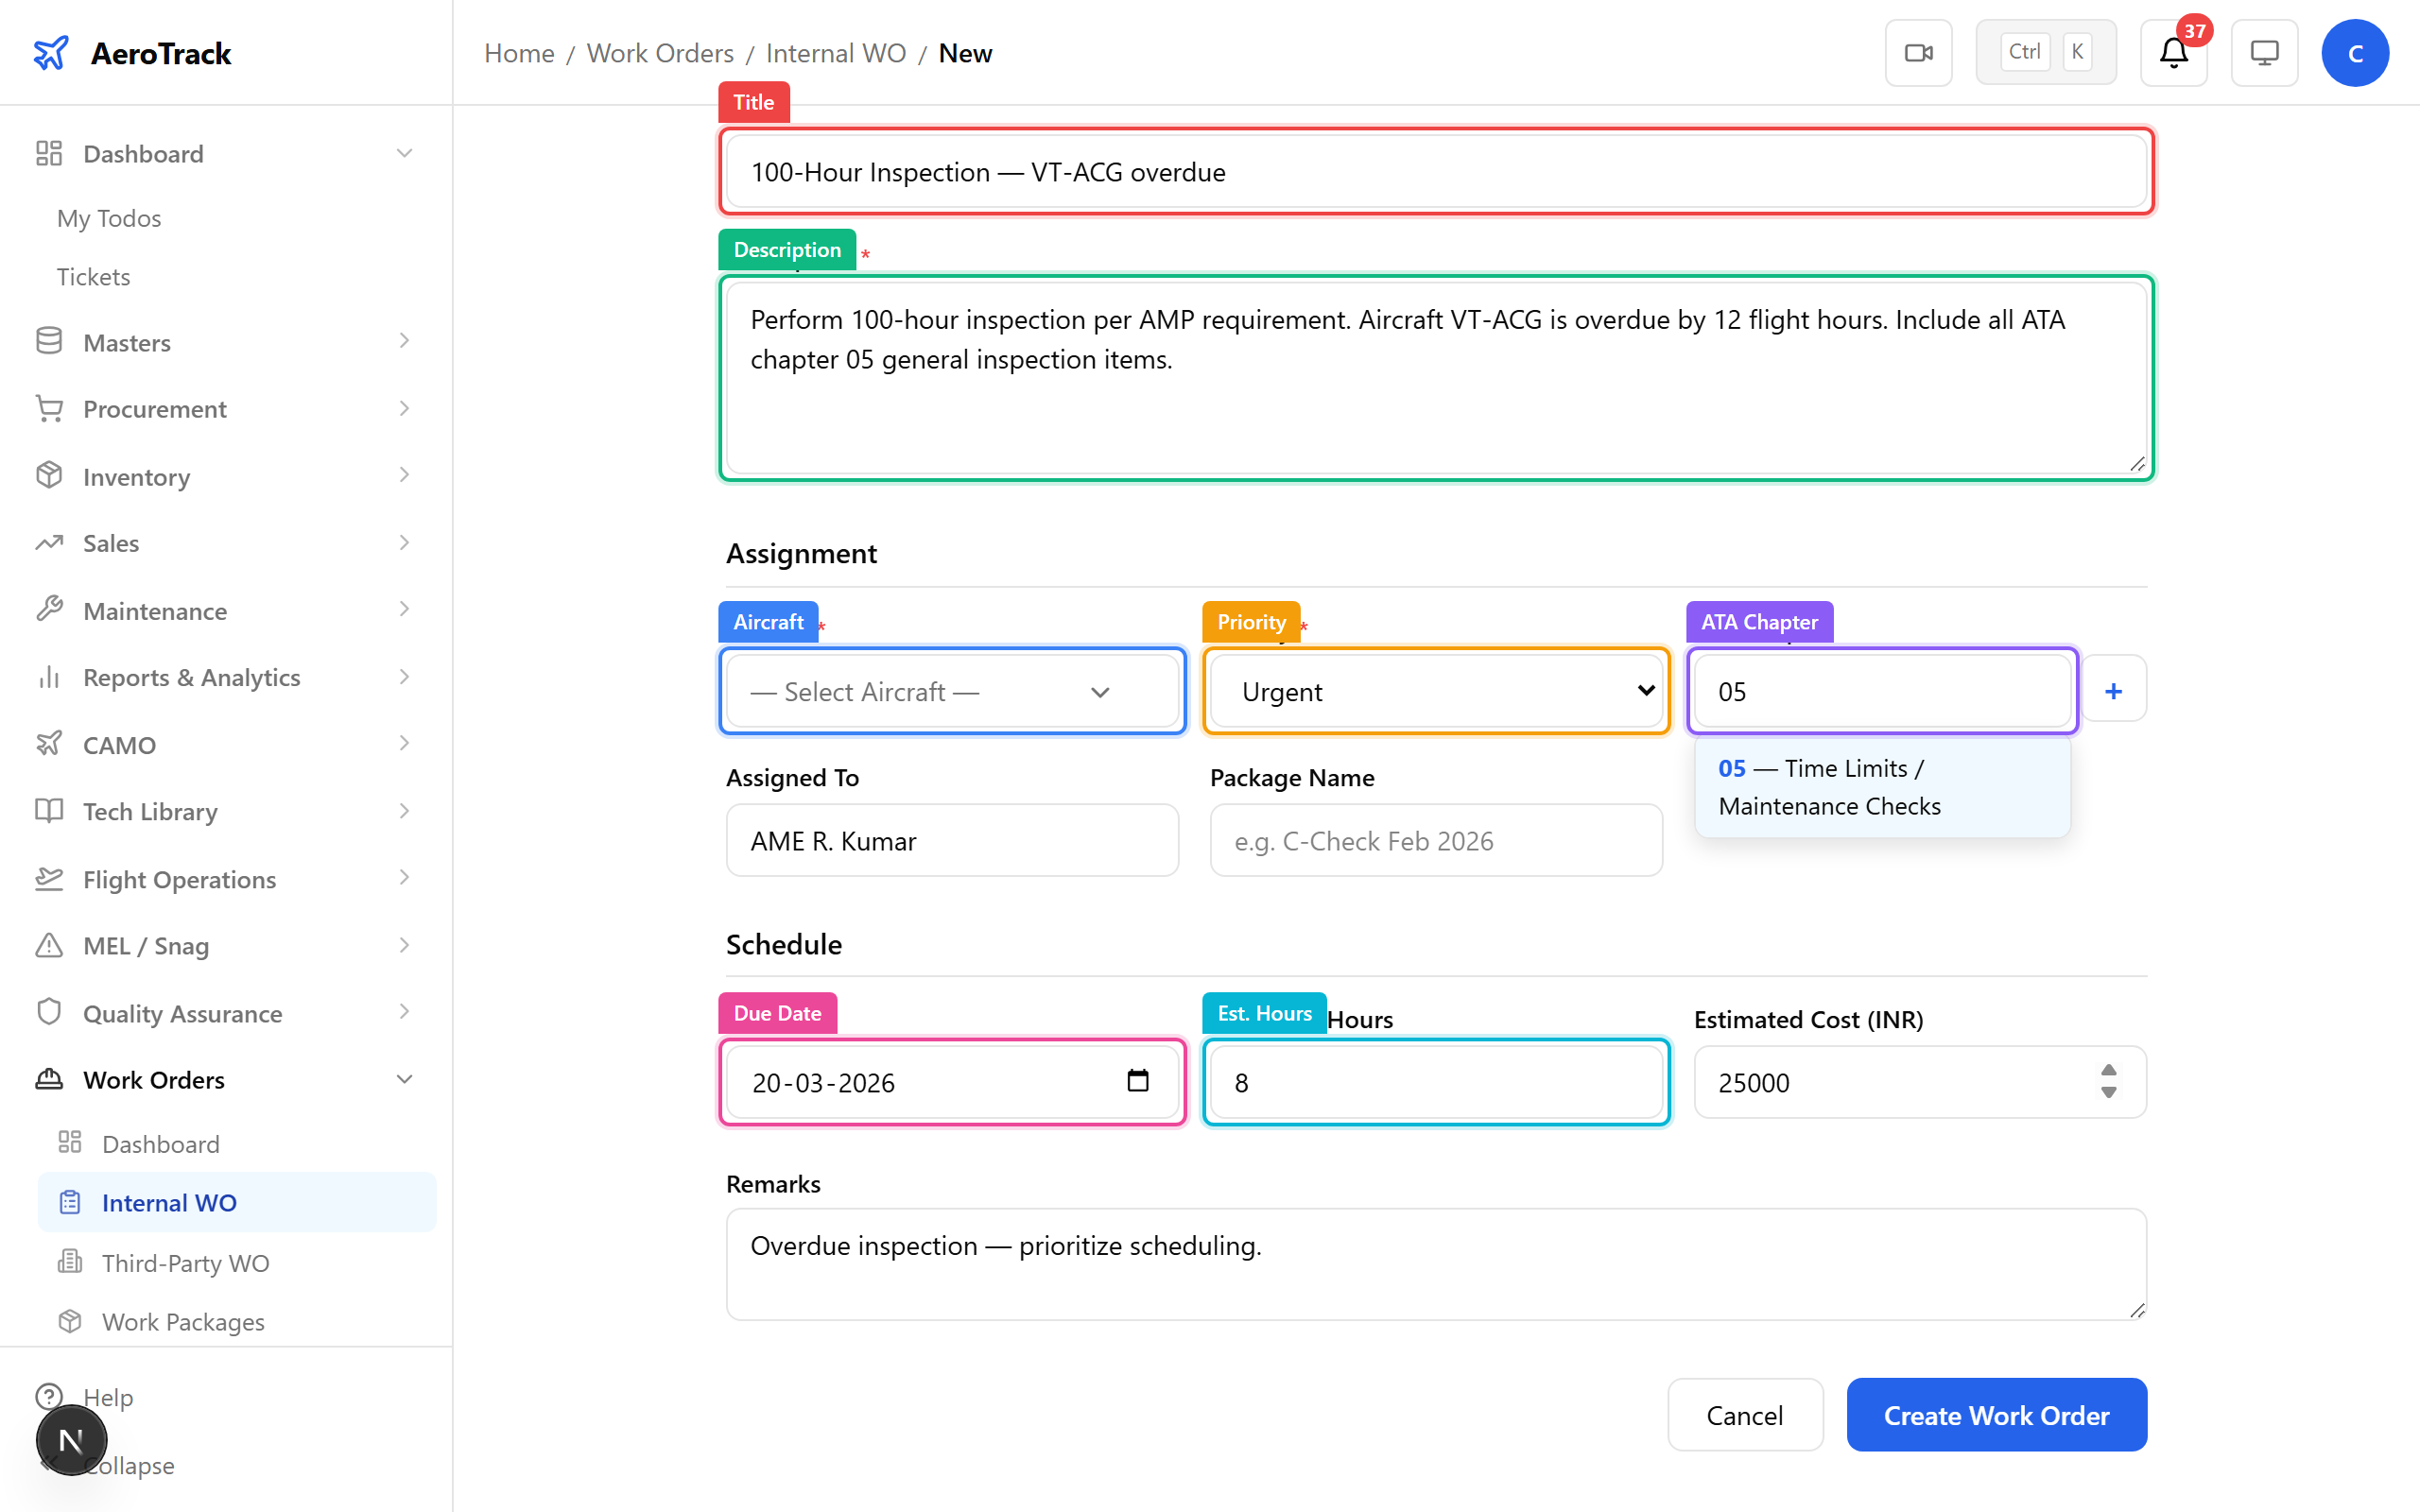Click the Help question mark icon
The width and height of the screenshot is (2420, 1512).
coord(48,1396)
